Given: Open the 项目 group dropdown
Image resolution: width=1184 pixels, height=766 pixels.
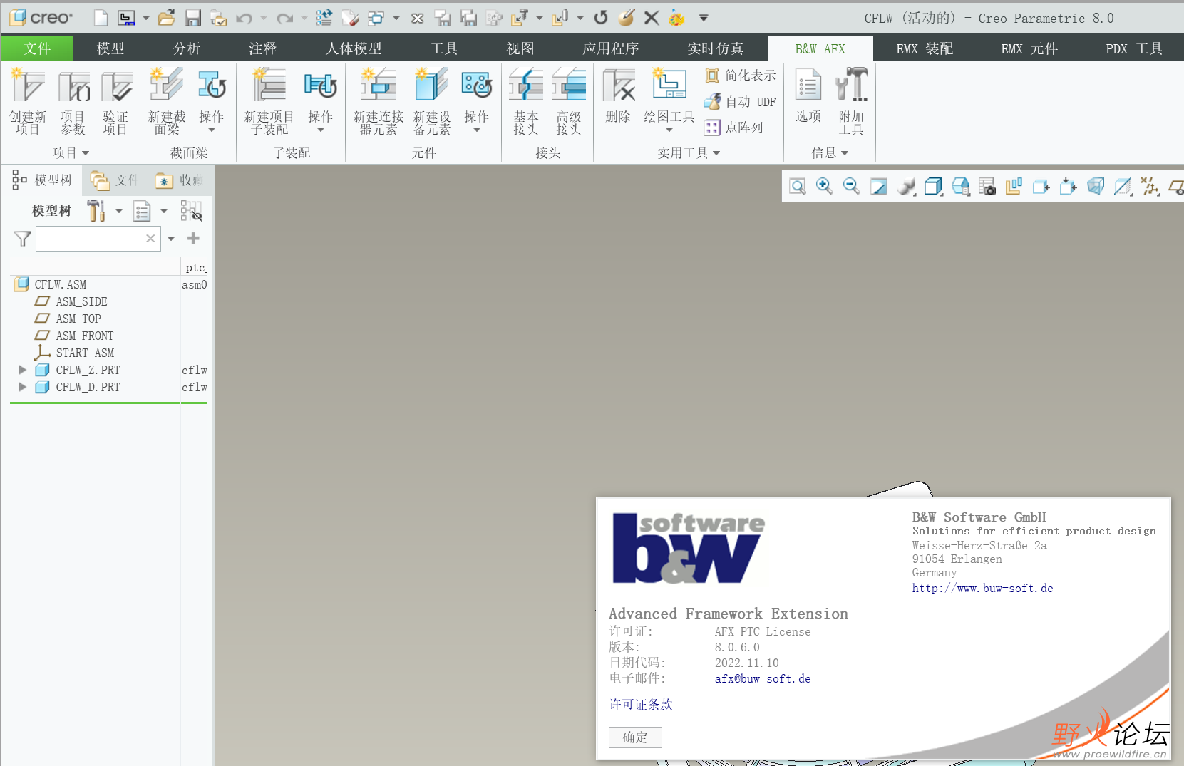Looking at the screenshot, I should pyautogui.click(x=71, y=153).
